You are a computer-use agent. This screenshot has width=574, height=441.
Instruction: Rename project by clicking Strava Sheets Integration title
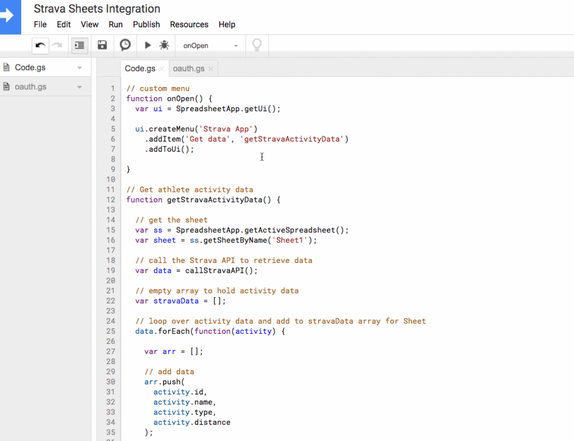tap(96, 8)
